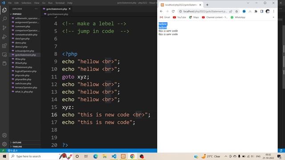Image resolution: width=285 pixels, height=160 pixels.
Task: Close the localhost Chrome tab
Action: (200, 5)
